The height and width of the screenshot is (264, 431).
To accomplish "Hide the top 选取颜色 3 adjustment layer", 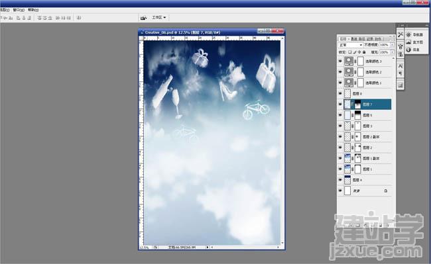I will [340, 61].
